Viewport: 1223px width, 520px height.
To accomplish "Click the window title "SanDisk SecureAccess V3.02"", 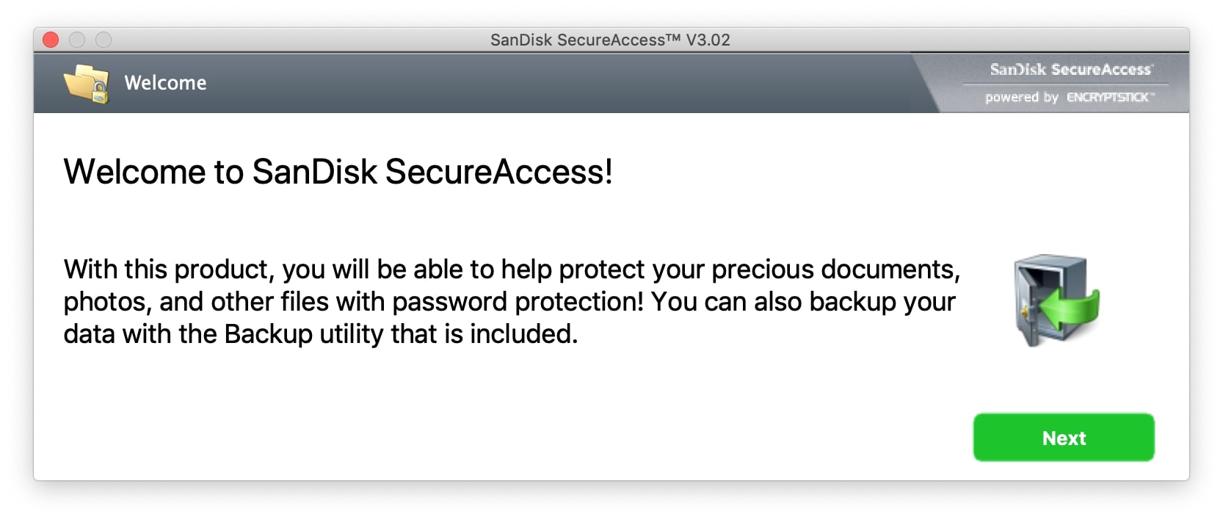I will [610, 40].
